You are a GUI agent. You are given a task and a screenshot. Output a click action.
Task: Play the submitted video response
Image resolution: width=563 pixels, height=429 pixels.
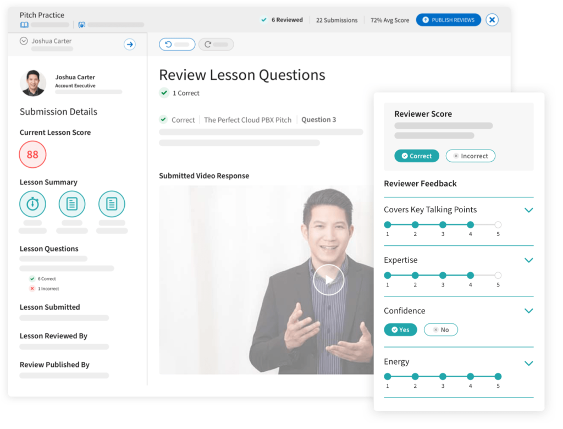[x=328, y=279]
